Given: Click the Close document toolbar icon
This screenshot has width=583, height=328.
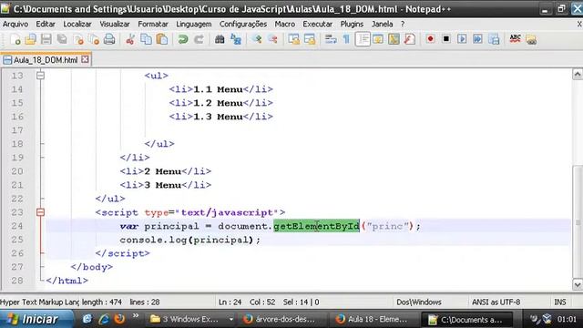Looking at the screenshot, I should coord(78,39).
